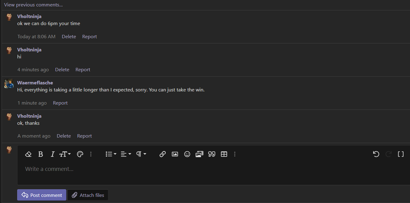The width and height of the screenshot is (410, 203).
Task: Toggle italic formatting in editor
Action: (52, 154)
